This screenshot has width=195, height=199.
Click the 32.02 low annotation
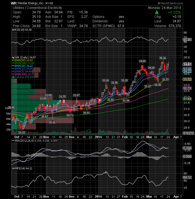[111, 99]
